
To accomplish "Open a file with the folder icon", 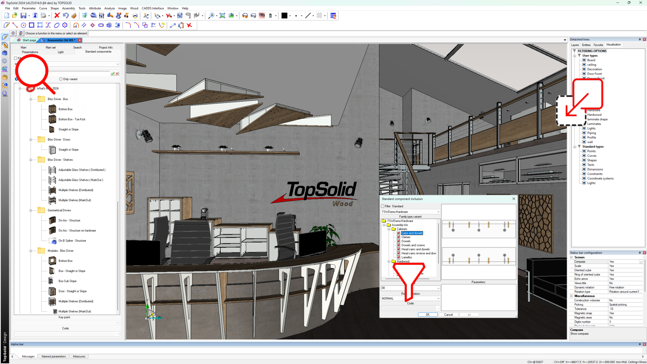I will tap(15, 16).
